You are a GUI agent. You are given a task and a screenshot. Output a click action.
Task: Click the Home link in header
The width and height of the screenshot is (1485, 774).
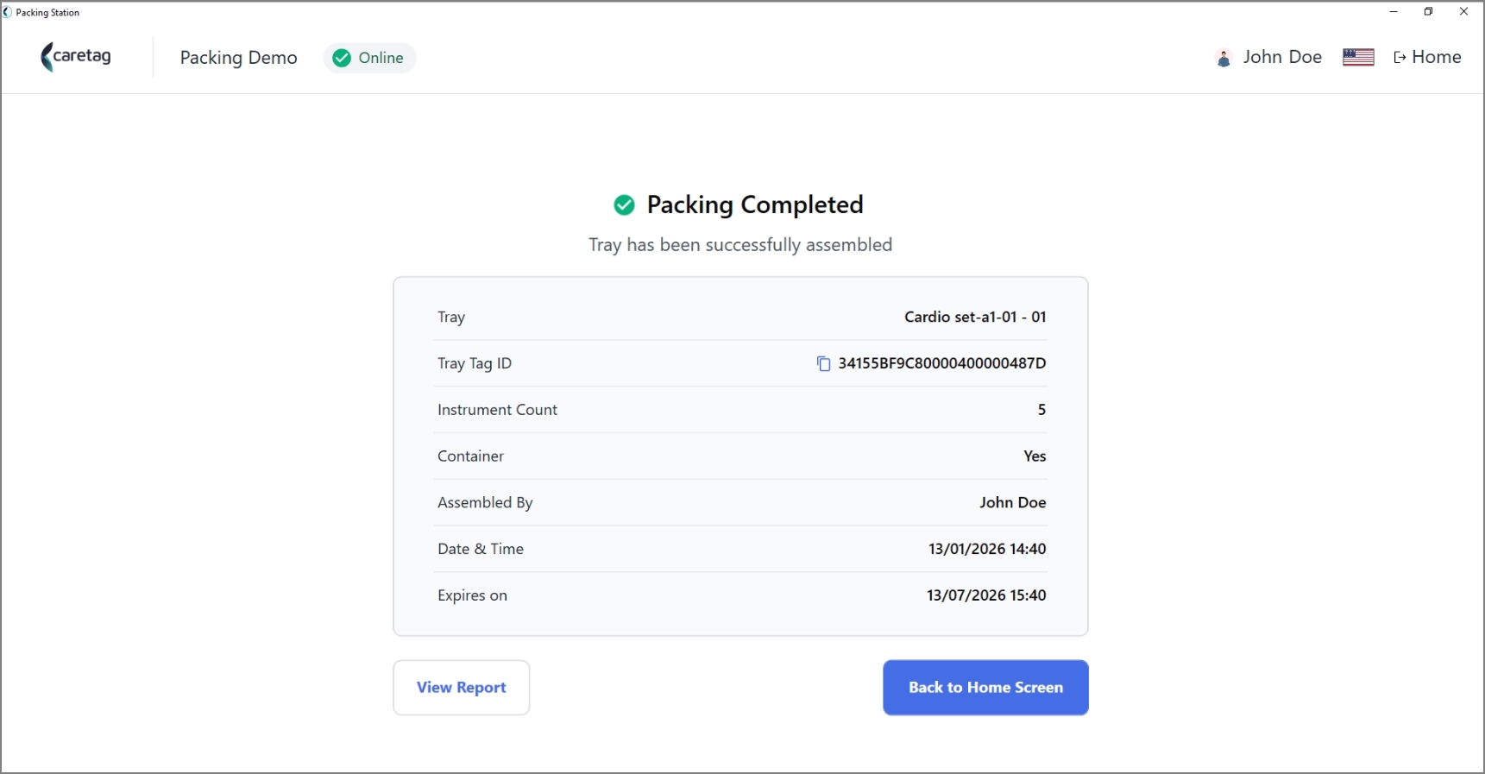click(1427, 57)
